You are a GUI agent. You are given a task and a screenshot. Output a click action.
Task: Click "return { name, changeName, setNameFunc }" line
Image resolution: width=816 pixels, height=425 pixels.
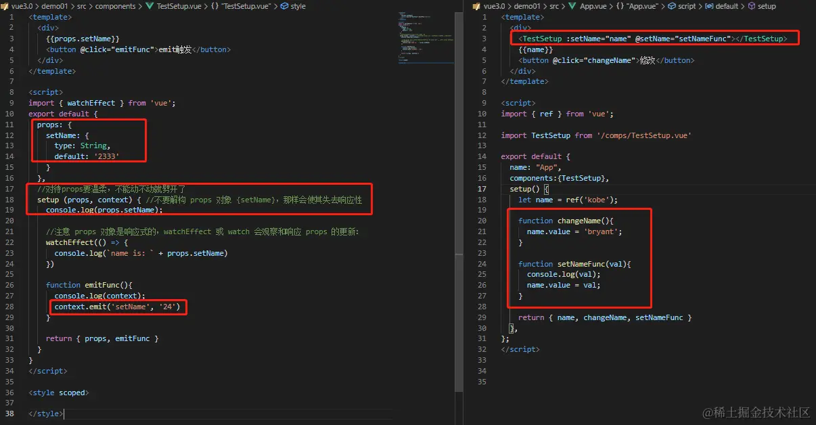[x=605, y=317]
